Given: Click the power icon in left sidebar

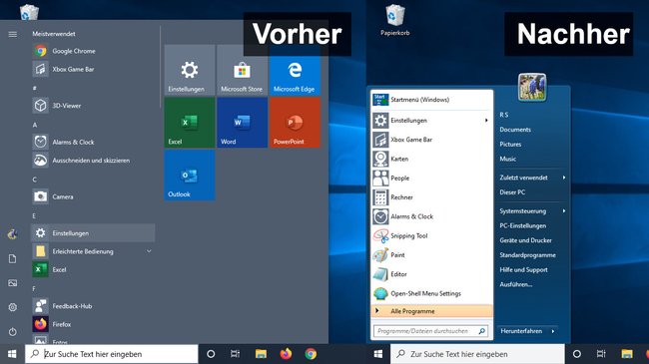Looking at the screenshot, I should coord(12,332).
